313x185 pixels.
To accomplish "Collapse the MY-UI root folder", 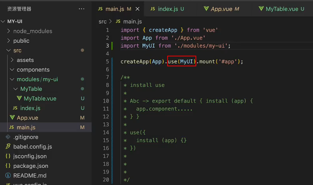I will (15, 22).
